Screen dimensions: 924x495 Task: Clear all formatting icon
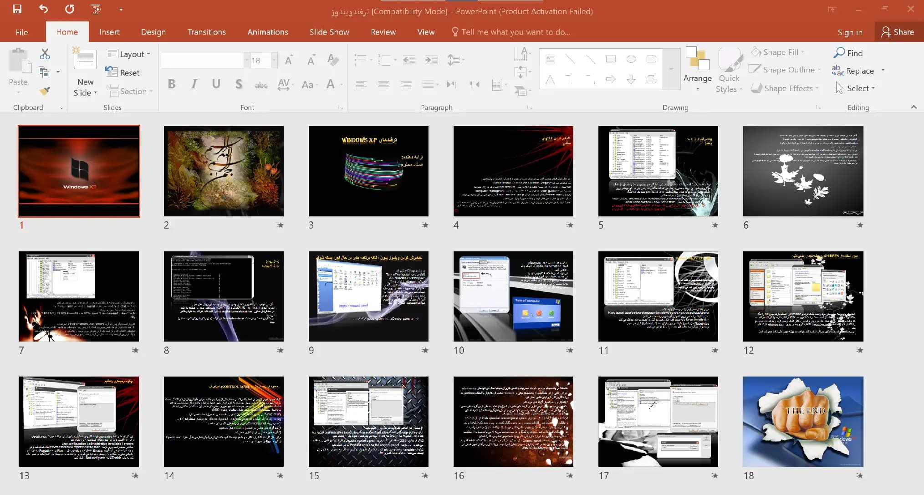point(333,60)
